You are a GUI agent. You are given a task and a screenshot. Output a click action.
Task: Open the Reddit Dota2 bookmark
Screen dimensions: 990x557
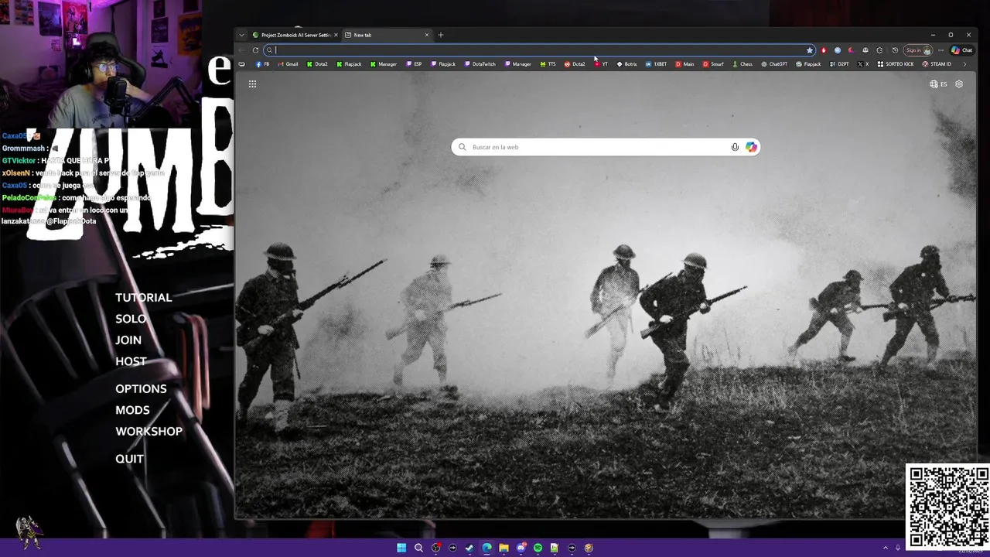click(x=575, y=64)
